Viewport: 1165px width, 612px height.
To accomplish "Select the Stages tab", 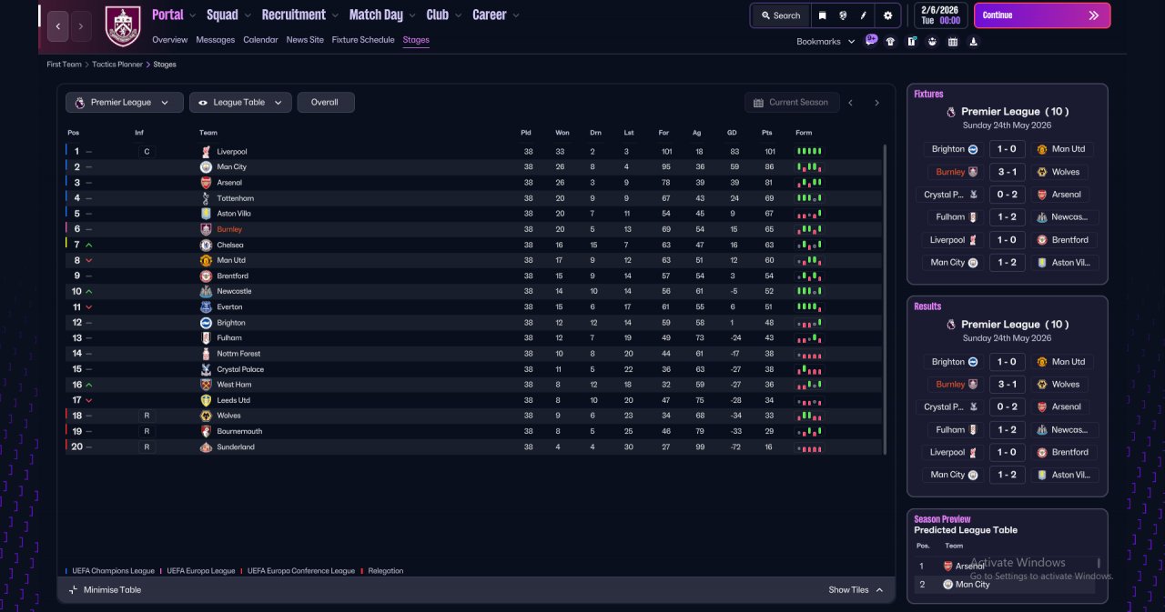I will coord(416,40).
